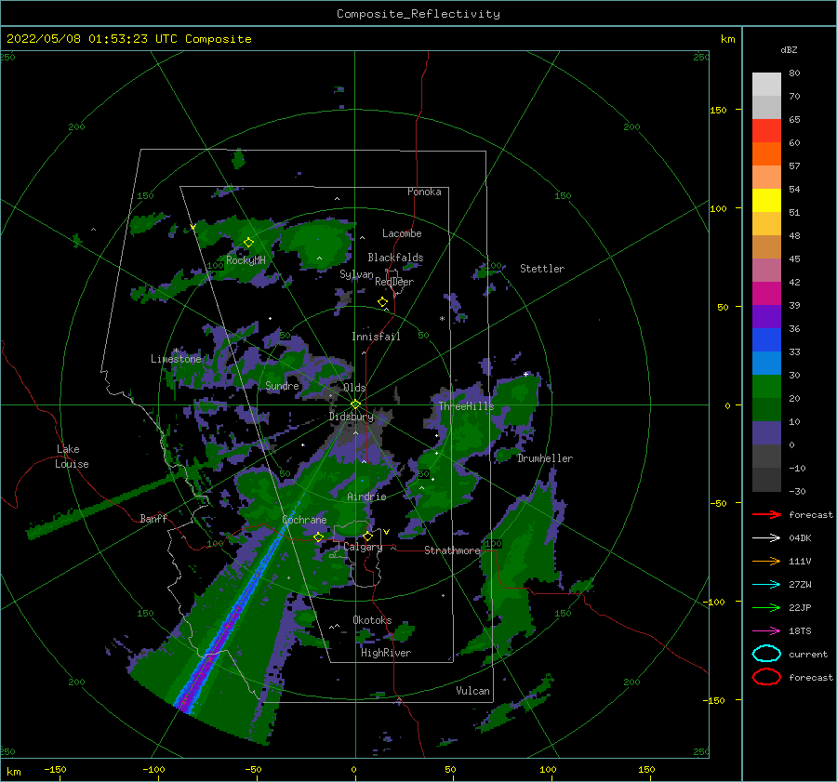
Task: Pick the magenta swatch between 42 and 39
Action: (766, 293)
